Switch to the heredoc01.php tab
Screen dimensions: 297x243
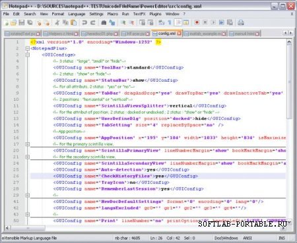[x=100, y=34]
